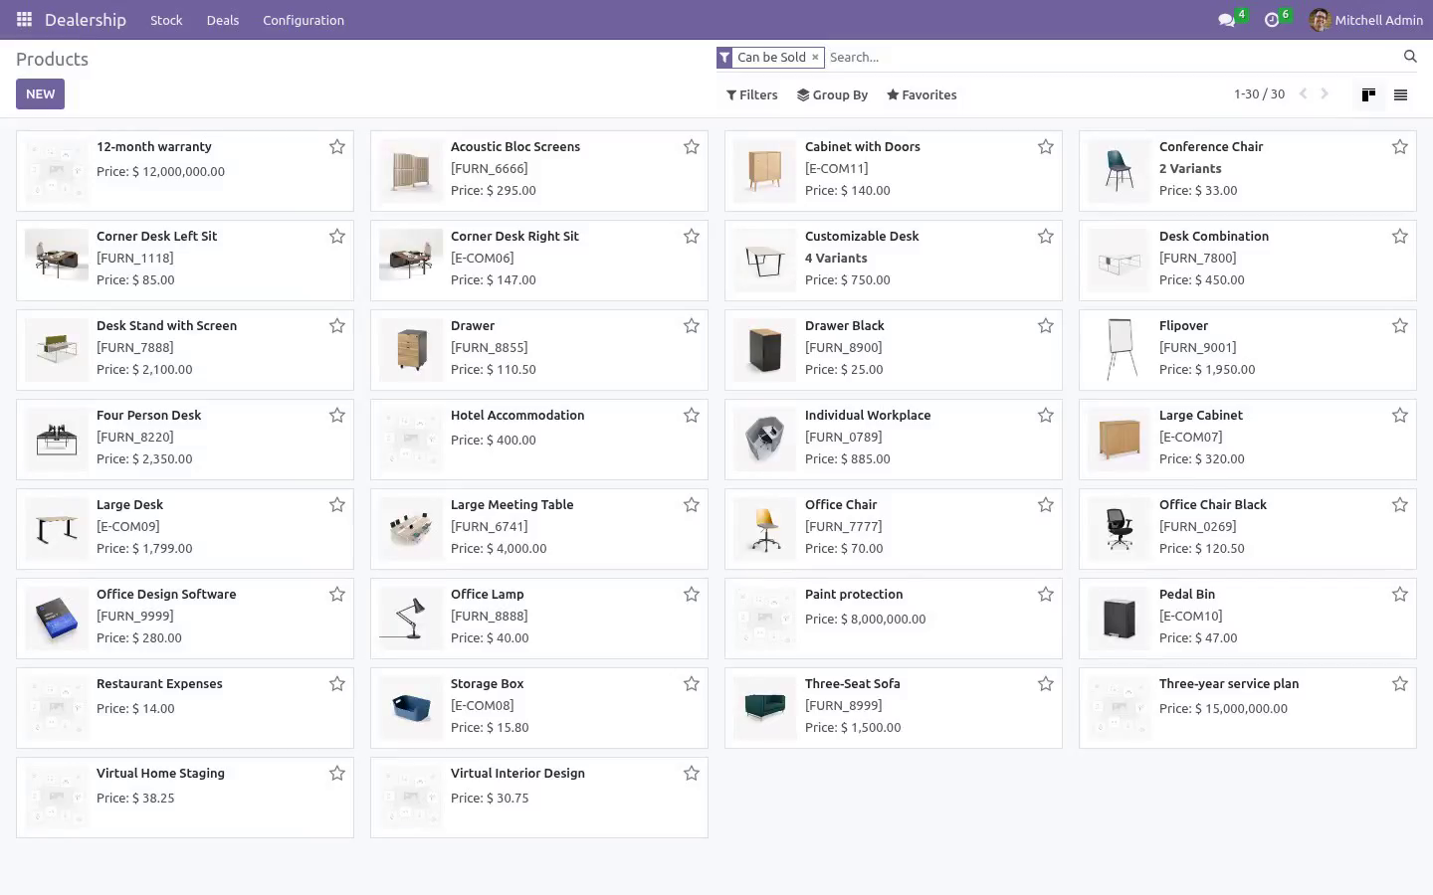The width and height of the screenshot is (1433, 895).
Task: Star the Office Chair Black product
Action: coord(1400,505)
